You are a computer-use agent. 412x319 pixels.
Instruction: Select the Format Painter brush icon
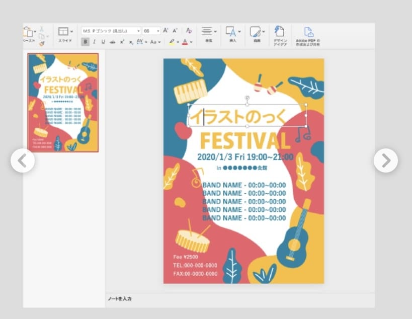(x=42, y=43)
